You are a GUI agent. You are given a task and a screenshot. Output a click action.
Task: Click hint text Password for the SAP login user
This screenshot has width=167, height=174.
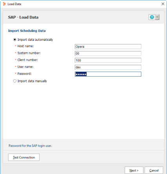point(30,146)
